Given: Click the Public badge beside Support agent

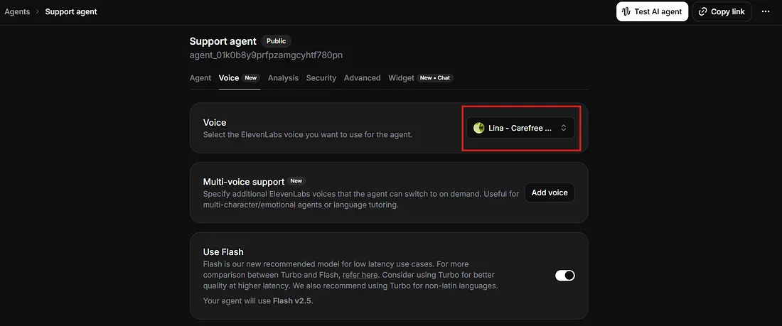Looking at the screenshot, I should click(x=276, y=41).
